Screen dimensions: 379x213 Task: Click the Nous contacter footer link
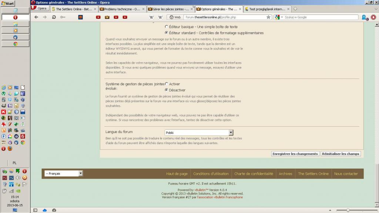click(346, 174)
